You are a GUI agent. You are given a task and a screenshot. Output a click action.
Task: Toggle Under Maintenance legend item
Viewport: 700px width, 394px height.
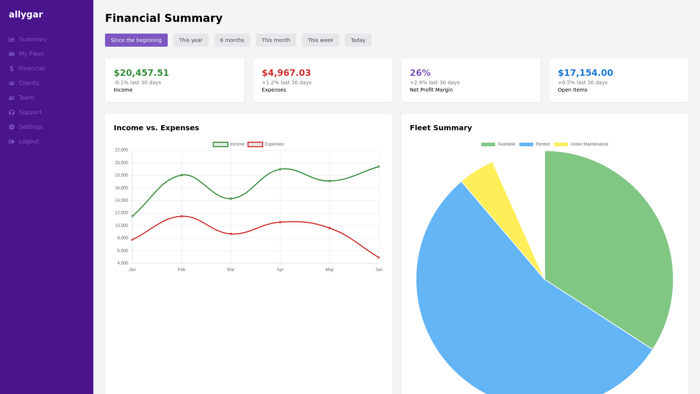coord(581,144)
